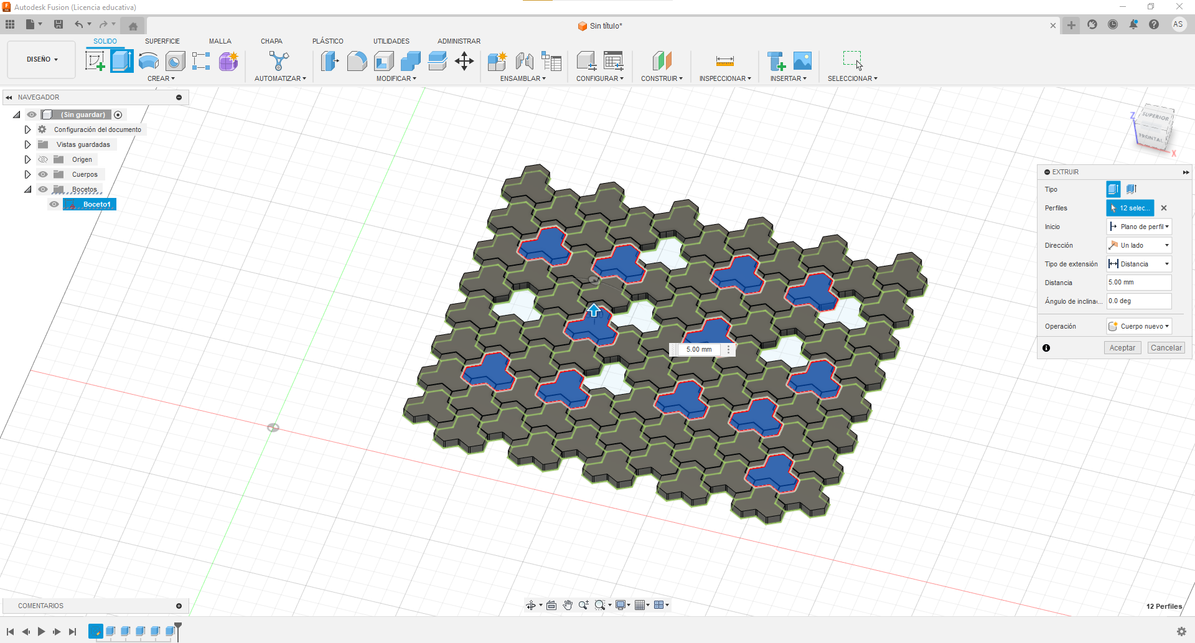Image resolution: width=1195 pixels, height=643 pixels.
Task: Hide the Cuerpos folder
Action: [43, 174]
